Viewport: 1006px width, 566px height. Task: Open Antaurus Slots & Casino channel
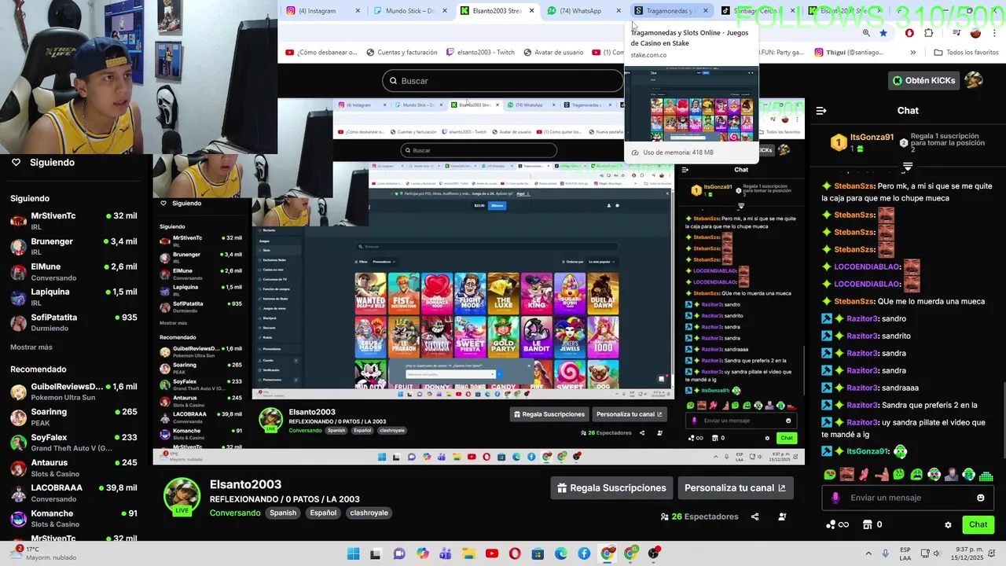[x=75, y=468]
